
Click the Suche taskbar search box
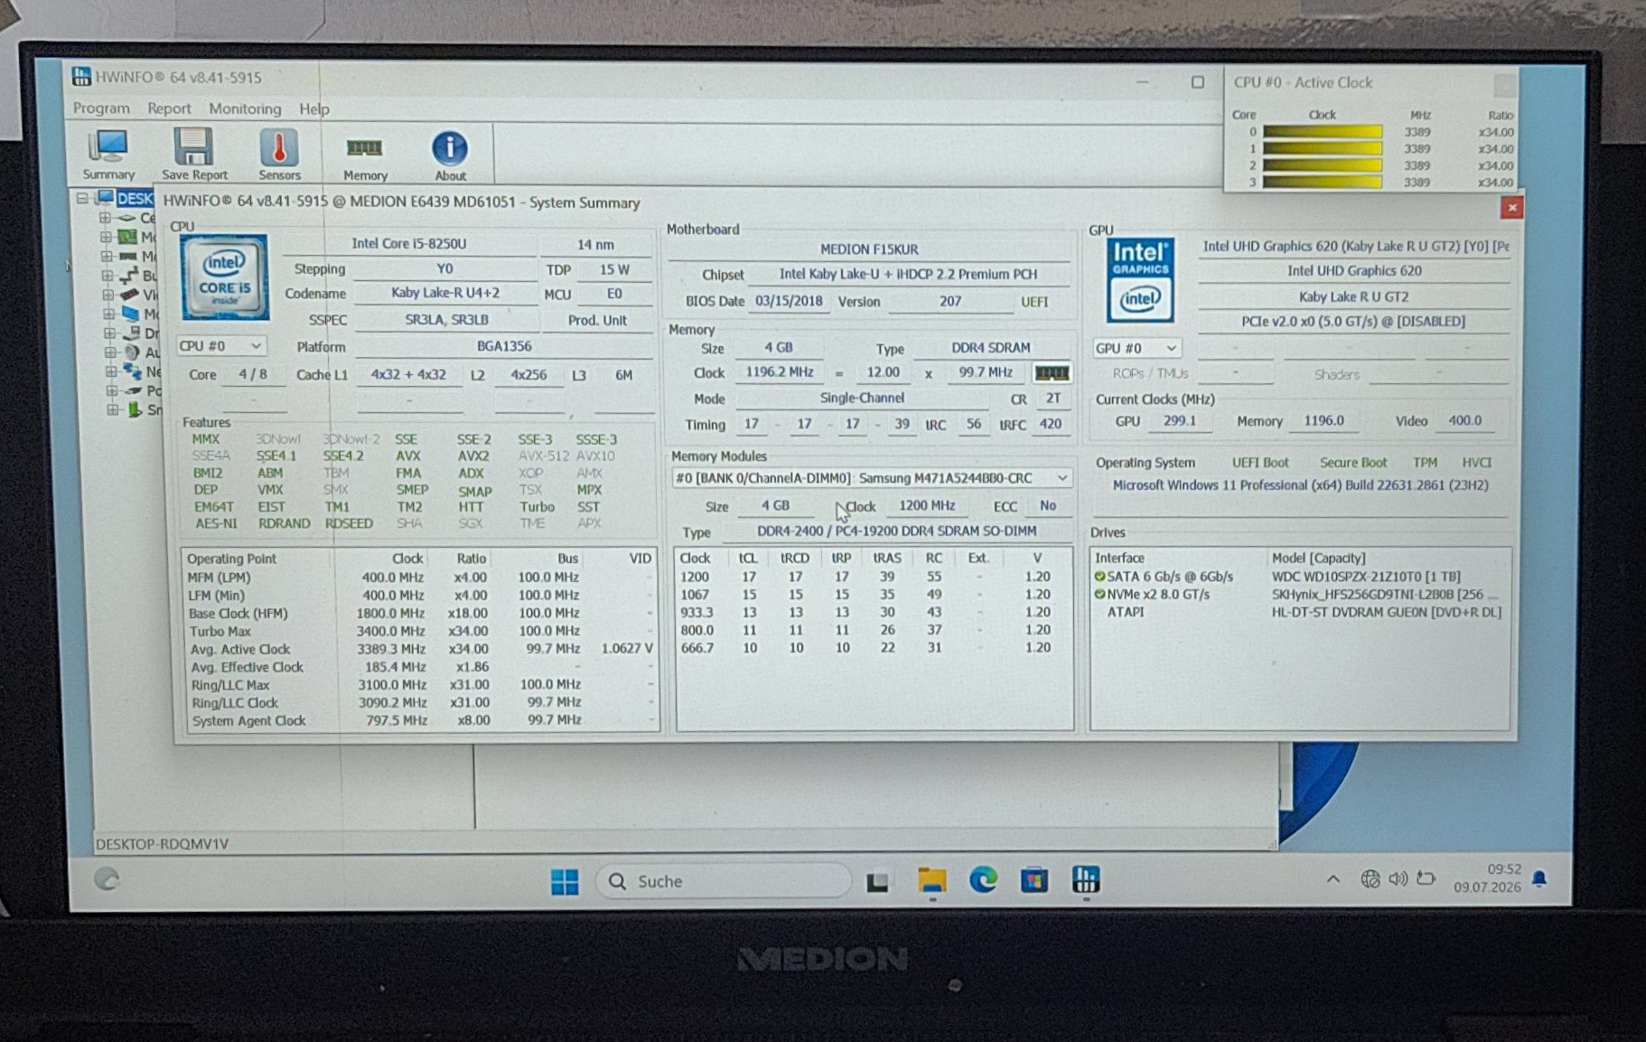tap(724, 881)
